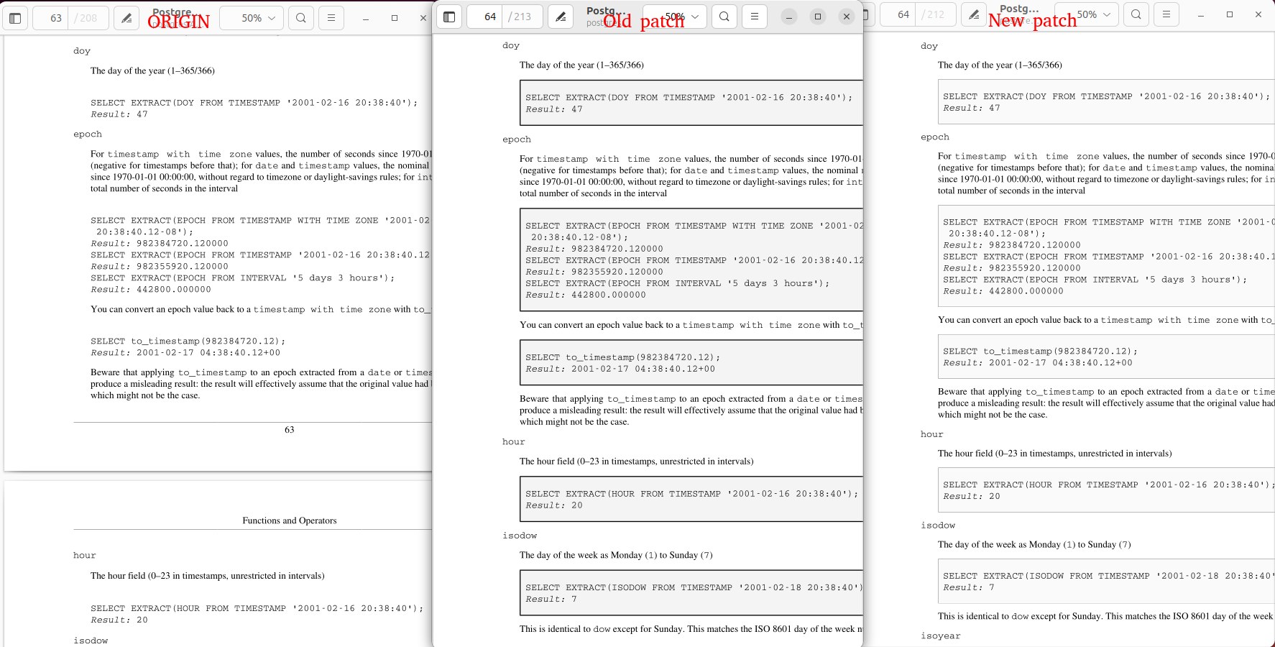Maximize the Old patch viewer window
This screenshot has width=1275, height=647.
click(818, 17)
